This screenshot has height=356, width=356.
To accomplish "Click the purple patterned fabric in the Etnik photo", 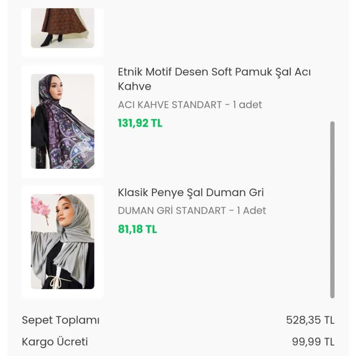I will 70,139.
